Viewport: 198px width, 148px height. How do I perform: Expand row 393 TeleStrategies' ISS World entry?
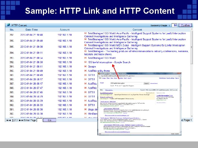pyautogui.click(x=86, y=58)
